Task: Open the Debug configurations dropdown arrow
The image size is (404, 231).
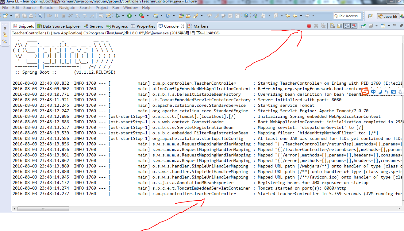Action: pyautogui.click(x=123, y=16)
